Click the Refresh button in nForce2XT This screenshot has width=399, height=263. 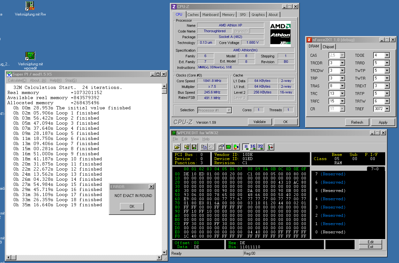(x=357, y=122)
